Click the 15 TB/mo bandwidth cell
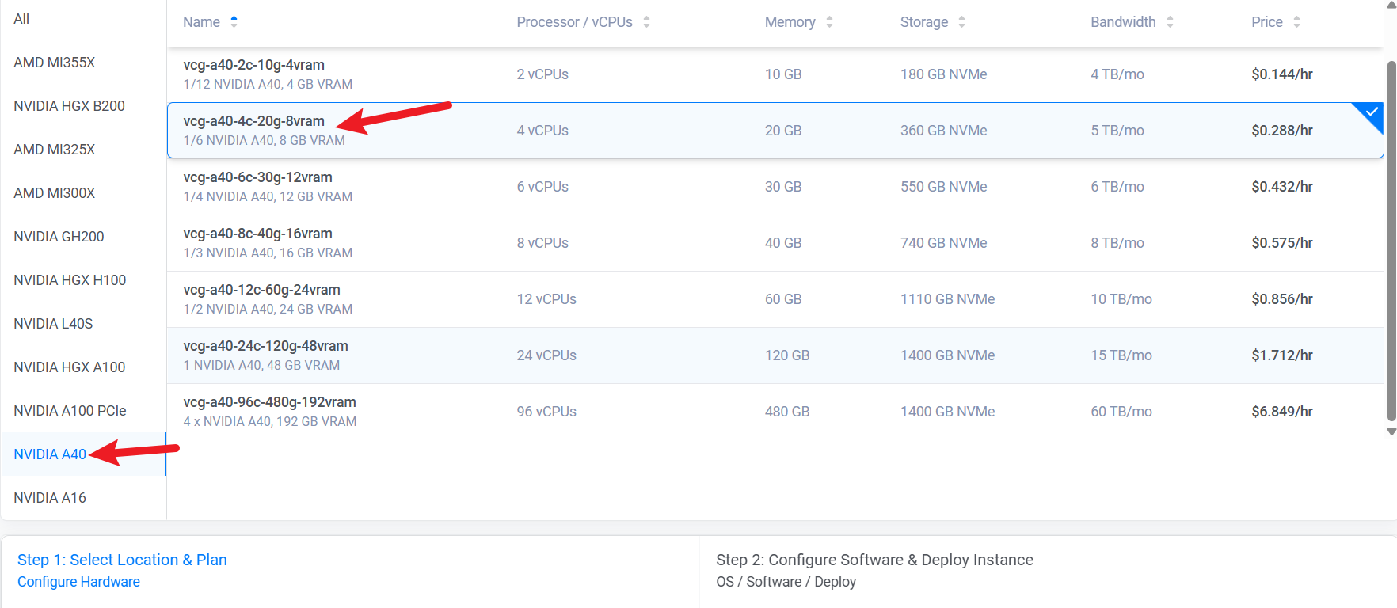This screenshot has height=608, width=1397. click(x=1121, y=355)
